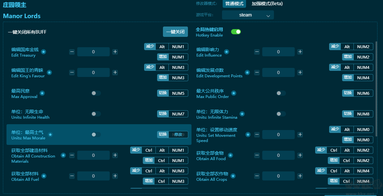
Task: Toggle Max Public Order switch
Action: (281, 93)
